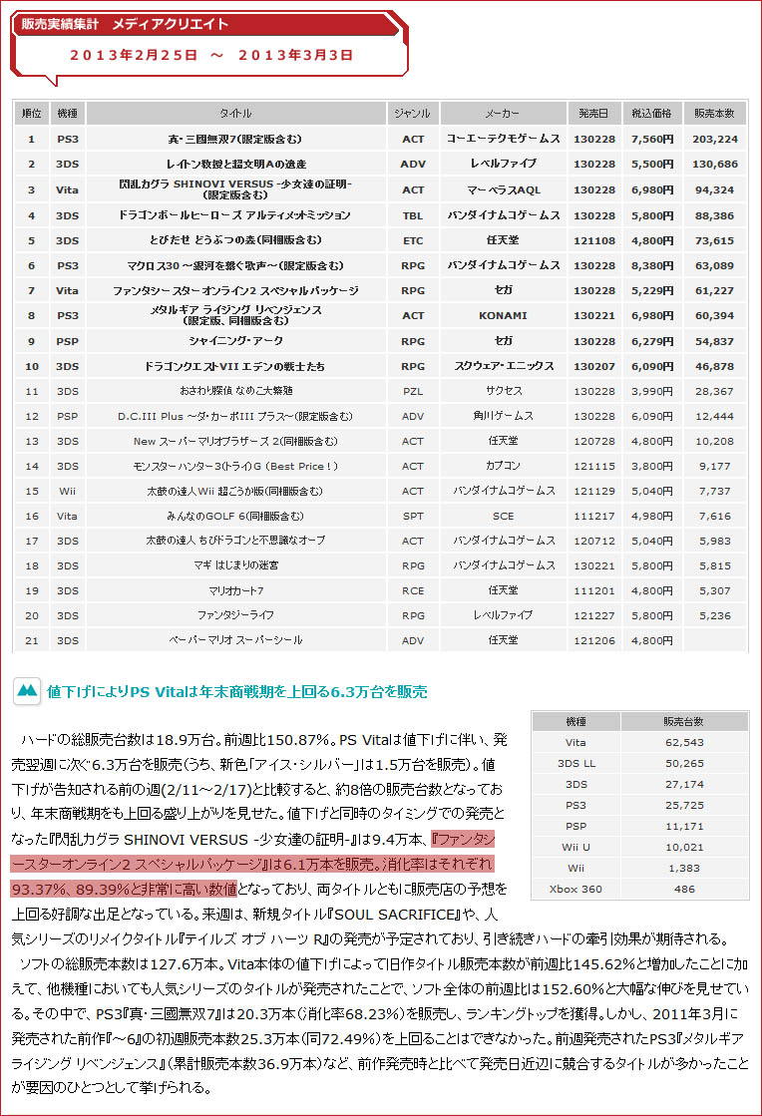Click the メーカー column header
This screenshot has width=762, height=1116.
coord(503,113)
